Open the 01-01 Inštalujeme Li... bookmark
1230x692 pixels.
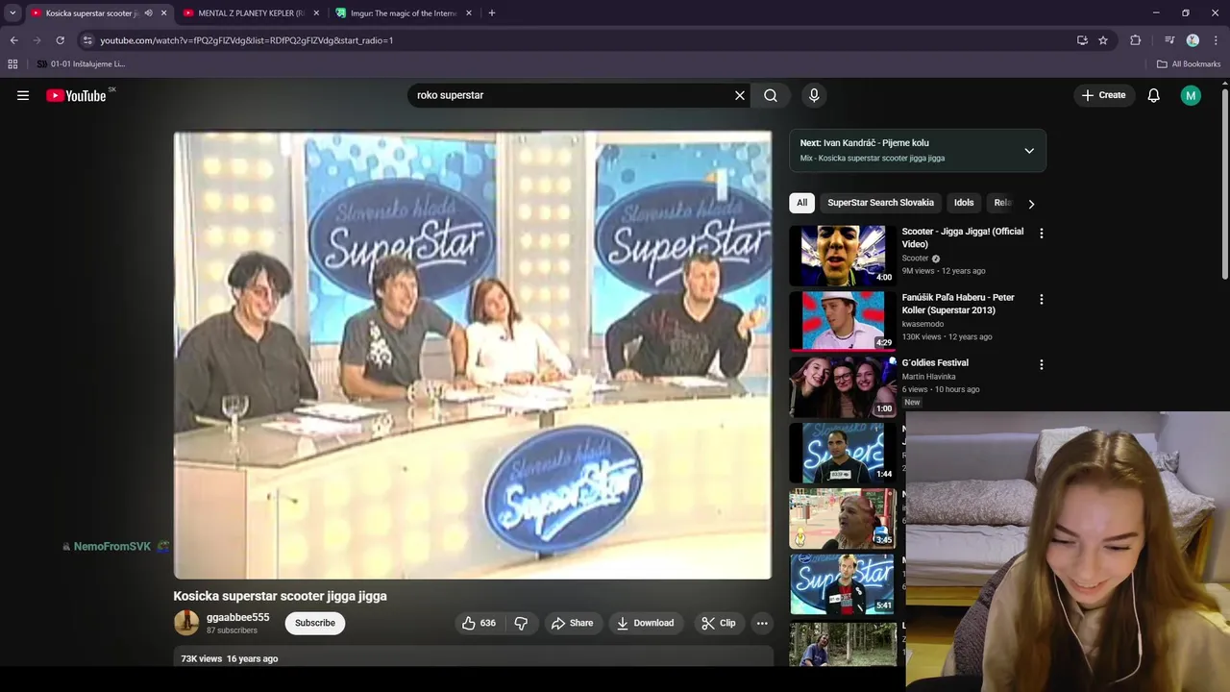click(x=81, y=63)
